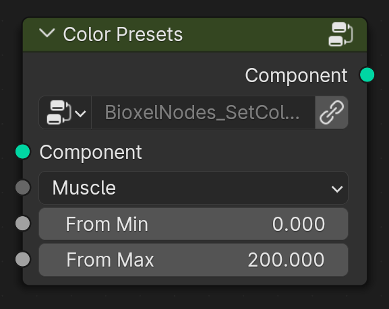This screenshot has height=309, width=389.
Task: Click the 0.000 value of From Min
Action: click(299, 224)
